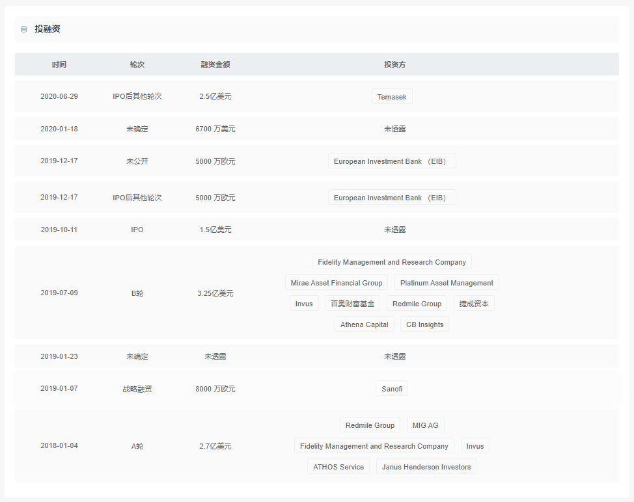Select the 2019-01-07 date cell
Viewport: 634px width, 502px height.
[59, 388]
